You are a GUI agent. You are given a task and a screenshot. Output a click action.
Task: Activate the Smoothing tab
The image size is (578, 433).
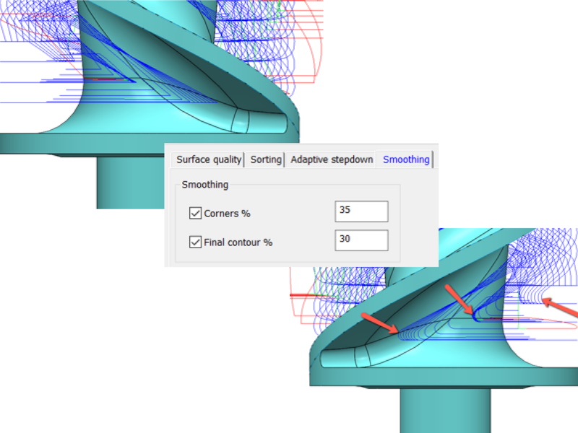click(x=405, y=159)
